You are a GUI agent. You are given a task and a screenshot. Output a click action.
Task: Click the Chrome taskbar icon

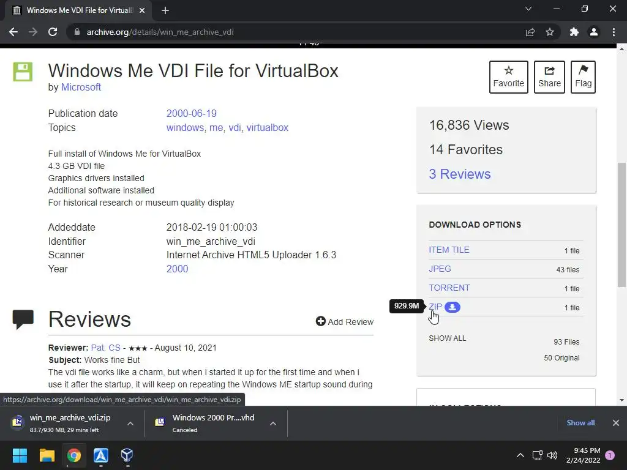coord(74,455)
